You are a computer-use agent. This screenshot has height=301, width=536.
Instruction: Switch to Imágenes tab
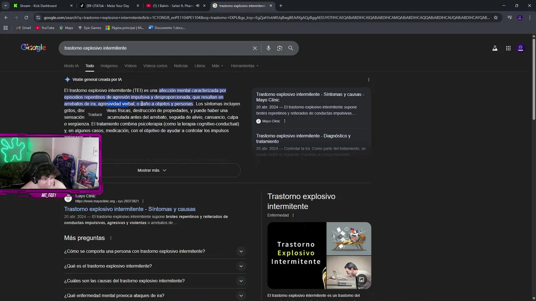[109, 66]
